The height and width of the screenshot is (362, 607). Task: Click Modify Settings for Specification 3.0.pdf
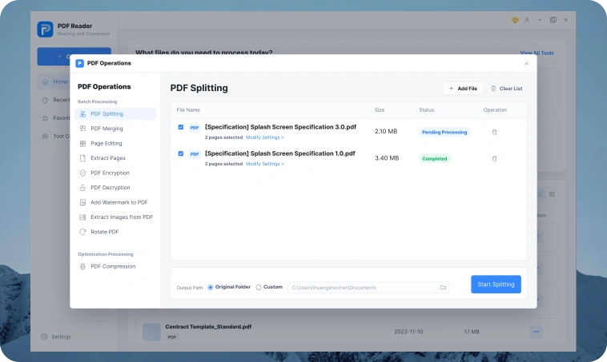point(265,137)
